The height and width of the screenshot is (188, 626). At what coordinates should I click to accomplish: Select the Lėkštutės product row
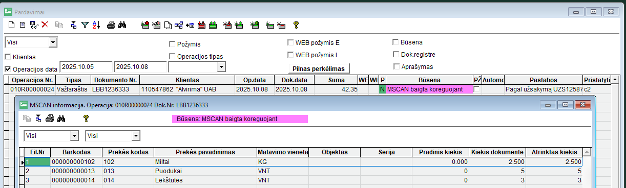click(303, 180)
